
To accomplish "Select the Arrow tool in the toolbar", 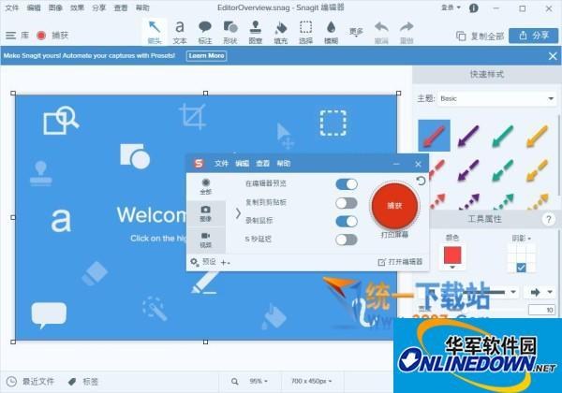I will 155,32.
